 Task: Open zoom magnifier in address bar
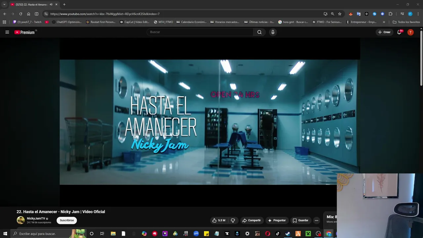pos(332,14)
